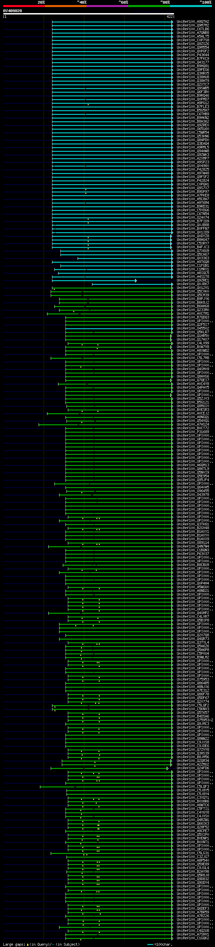Click the short cyan bar for UniRef100_Q9ZRE1

94,281
